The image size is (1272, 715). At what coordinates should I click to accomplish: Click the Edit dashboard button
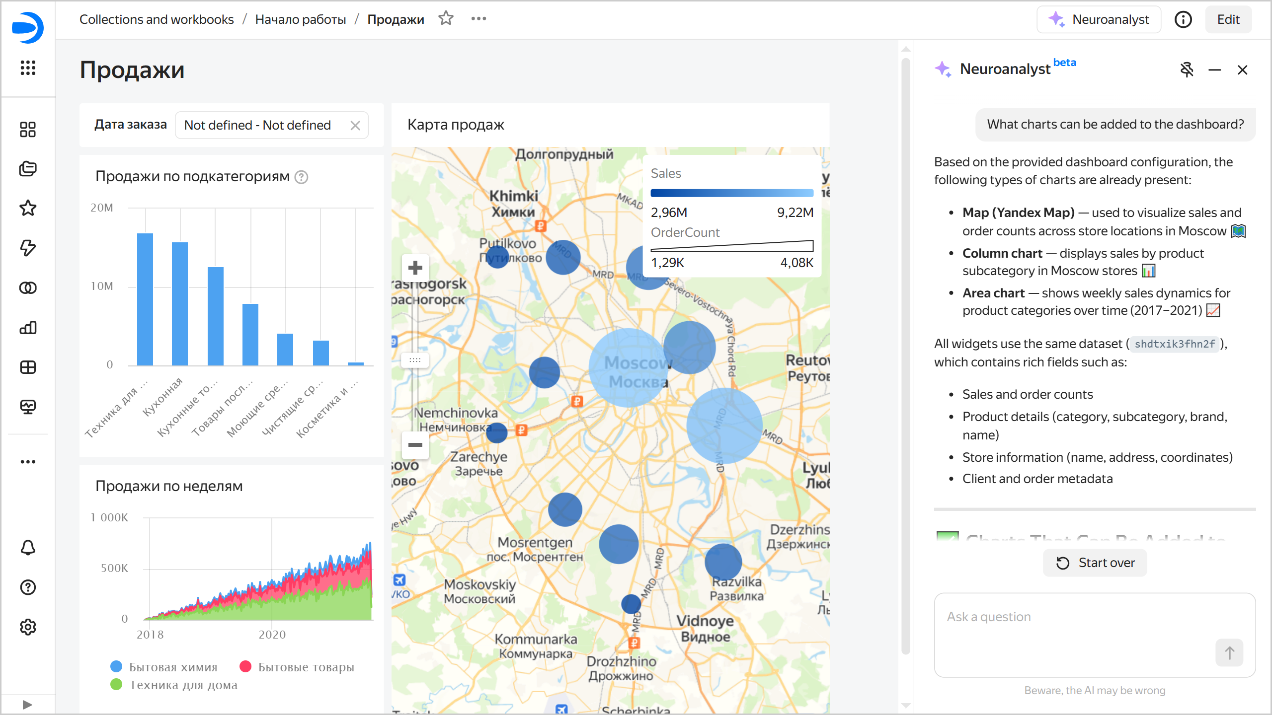click(x=1228, y=19)
